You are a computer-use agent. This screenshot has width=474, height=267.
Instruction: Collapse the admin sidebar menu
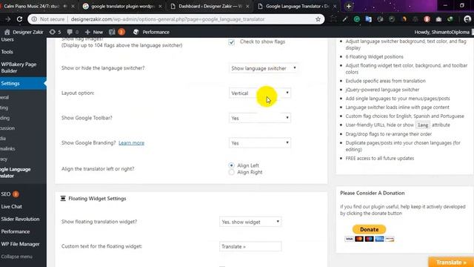(x=16, y=257)
